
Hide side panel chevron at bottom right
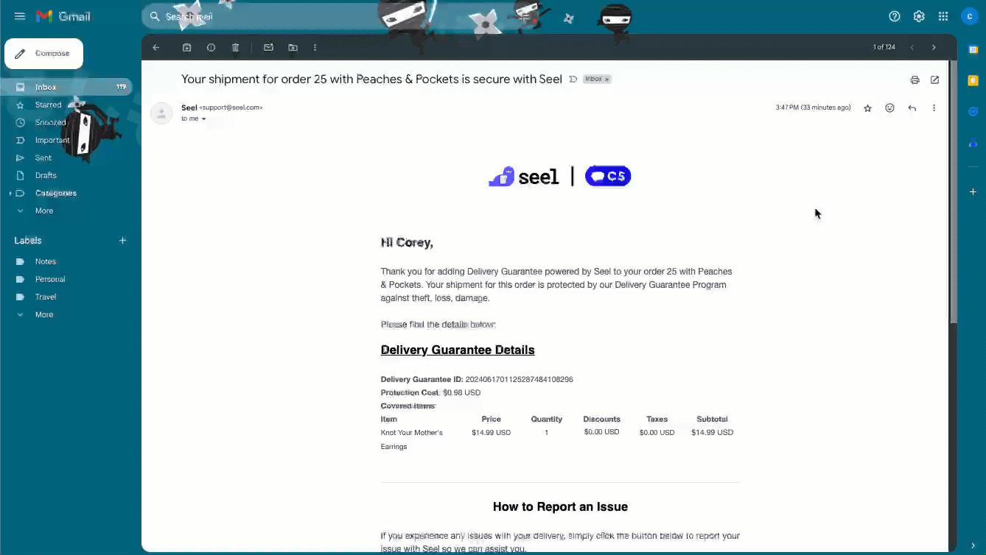973,545
